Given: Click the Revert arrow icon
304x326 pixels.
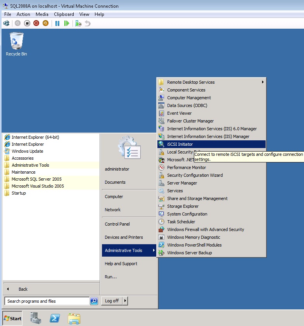Looking at the screenshot, I should (88, 23).
